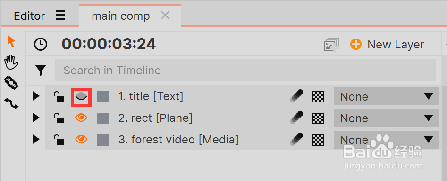Click the timeline filter funnel icon
447x181 pixels.
41,70
